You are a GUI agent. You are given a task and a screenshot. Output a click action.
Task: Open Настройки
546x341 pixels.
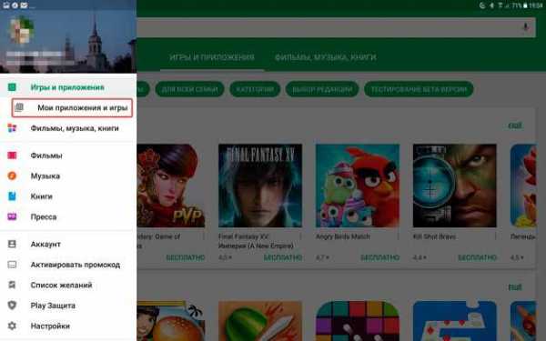68,326
